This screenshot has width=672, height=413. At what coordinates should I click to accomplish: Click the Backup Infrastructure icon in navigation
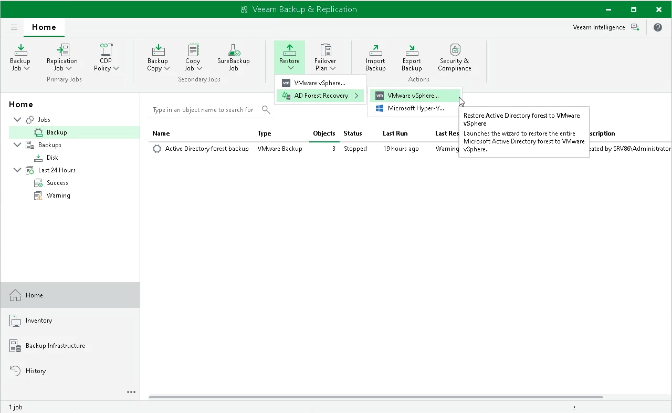click(x=16, y=346)
